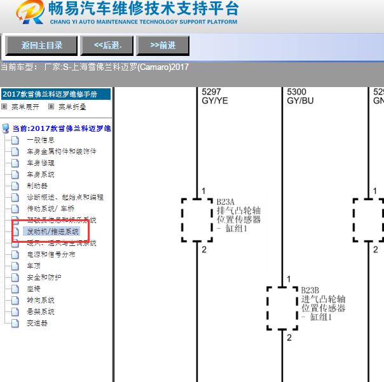Click the page icon beside 座椅
Viewport: 384px width, 382px height.
coord(15,289)
